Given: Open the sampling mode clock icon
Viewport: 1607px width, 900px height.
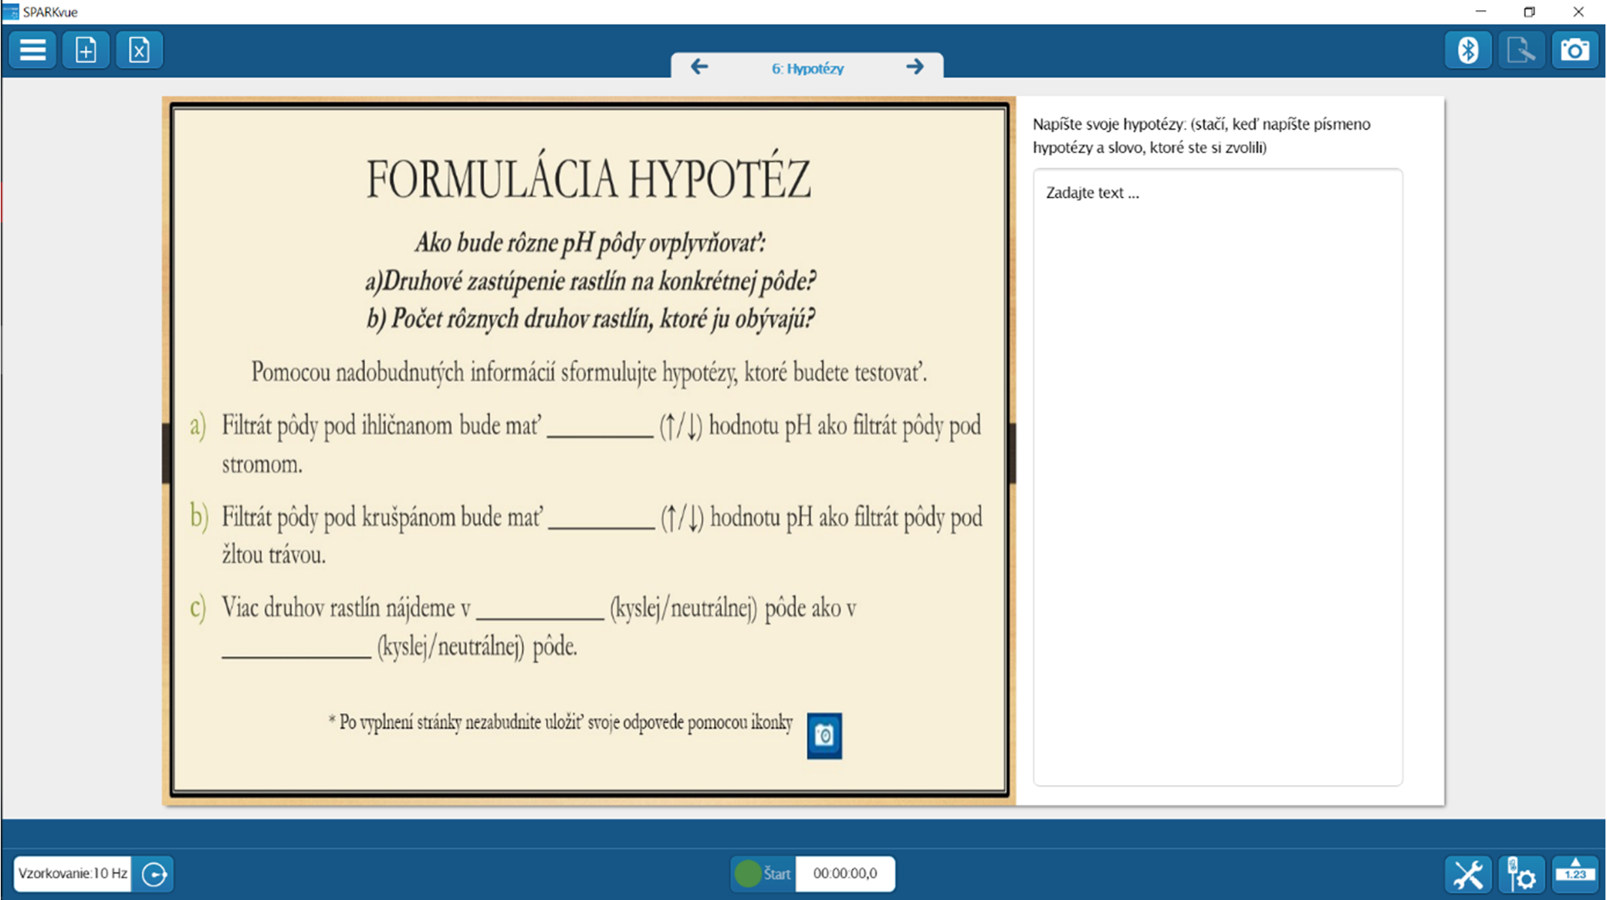Looking at the screenshot, I should tap(153, 874).
